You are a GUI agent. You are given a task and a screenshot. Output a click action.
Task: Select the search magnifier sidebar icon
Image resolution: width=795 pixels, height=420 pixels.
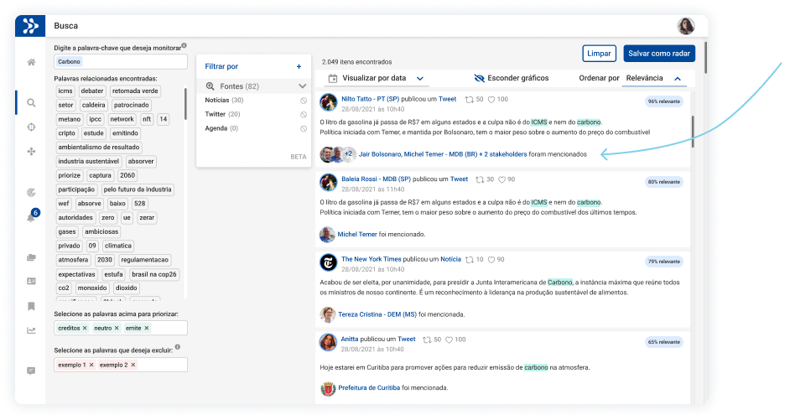31,103
